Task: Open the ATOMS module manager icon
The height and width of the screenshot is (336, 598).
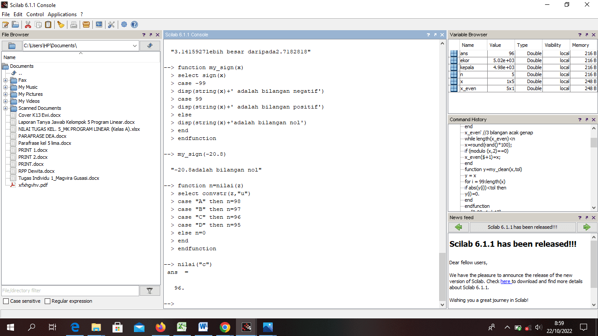Action: point(86,24)
